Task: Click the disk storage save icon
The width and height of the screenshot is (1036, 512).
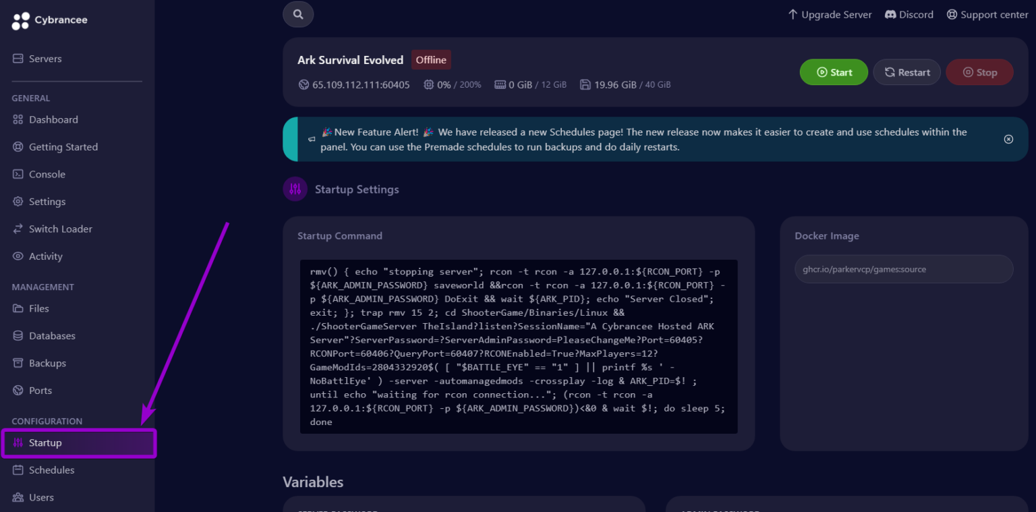Action: pyautogui.click(x=585, y=85)
